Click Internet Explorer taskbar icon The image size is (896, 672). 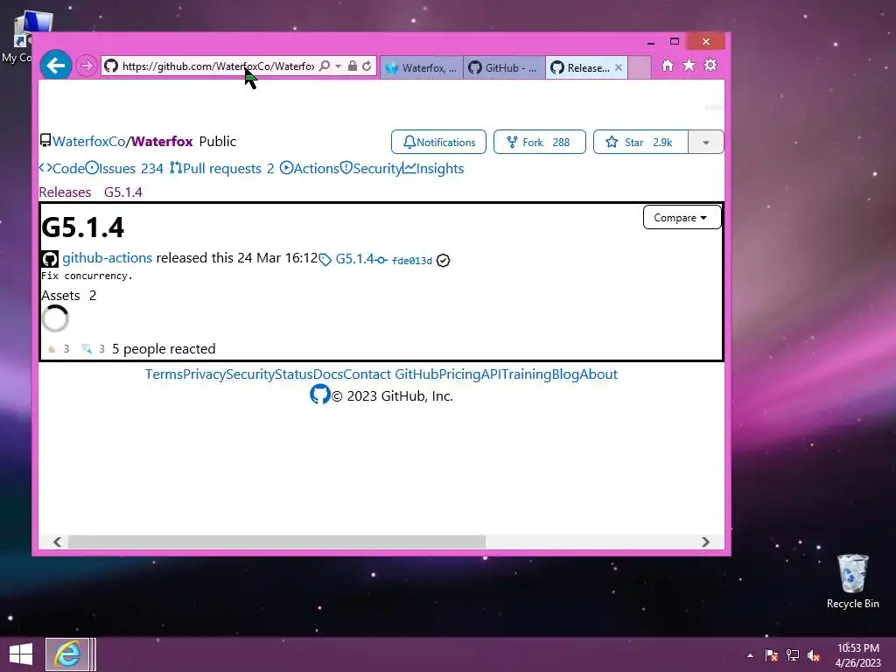[67, 654]
